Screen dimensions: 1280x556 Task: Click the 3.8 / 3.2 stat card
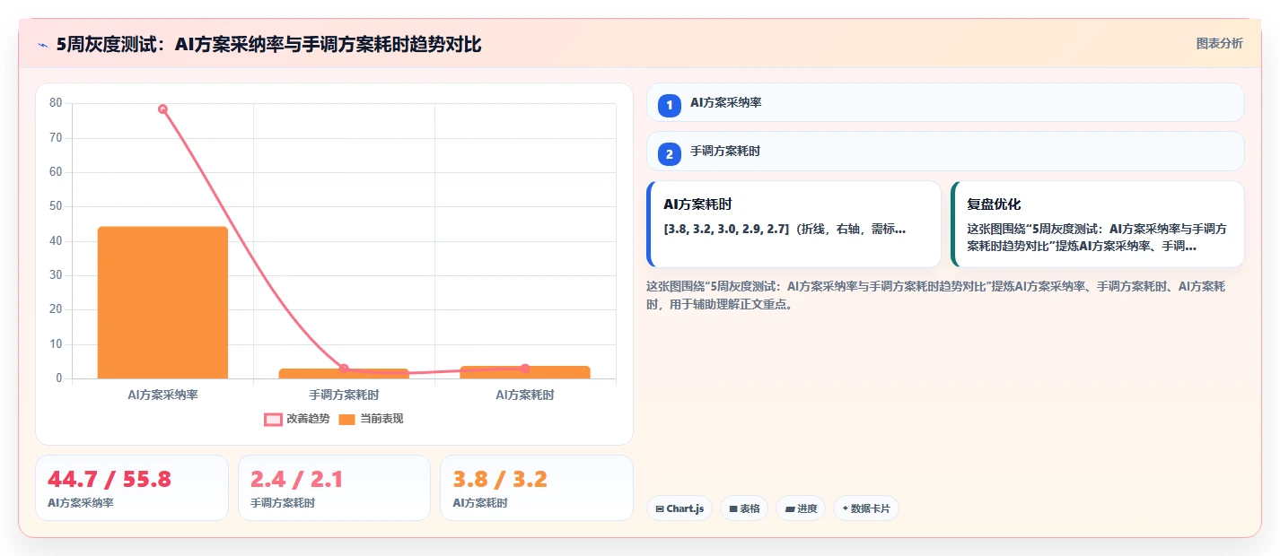(537, 488)
